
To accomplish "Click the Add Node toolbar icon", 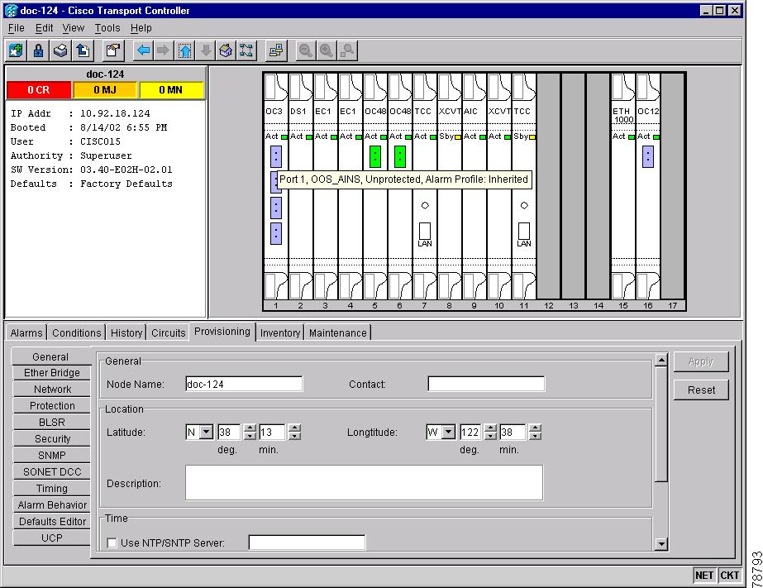I will coord(16,50).
